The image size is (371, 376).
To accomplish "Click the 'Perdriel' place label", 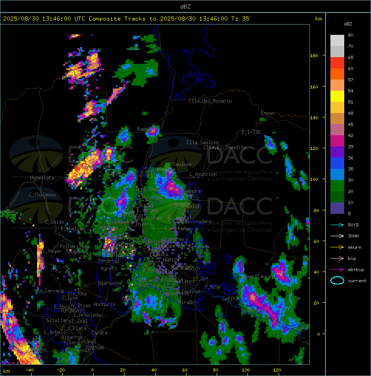I will [x=108, y=260].
